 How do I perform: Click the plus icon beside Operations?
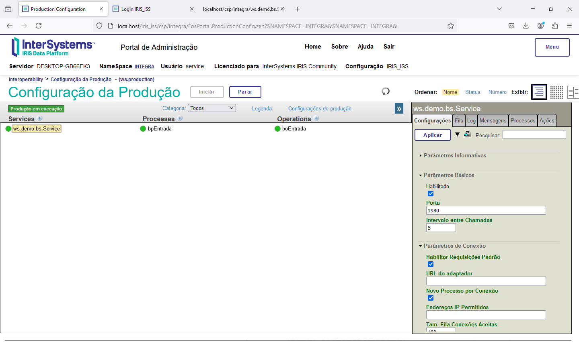[316, 118]
